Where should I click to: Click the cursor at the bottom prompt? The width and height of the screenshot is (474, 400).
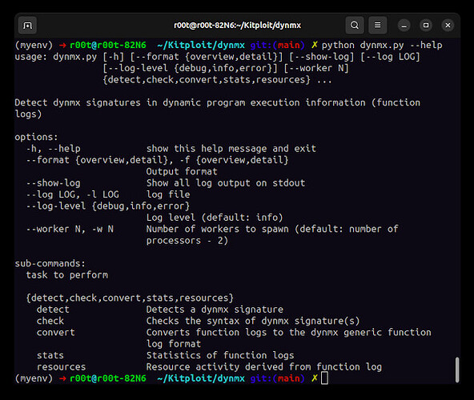coord(324,378)
